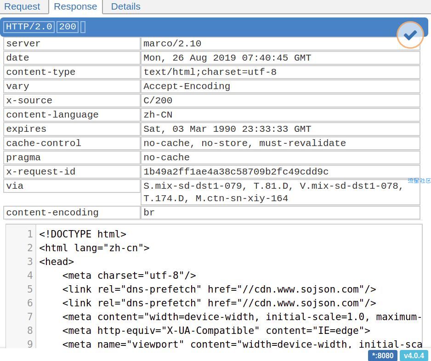Select the cache-control header value

pos(280,143)
